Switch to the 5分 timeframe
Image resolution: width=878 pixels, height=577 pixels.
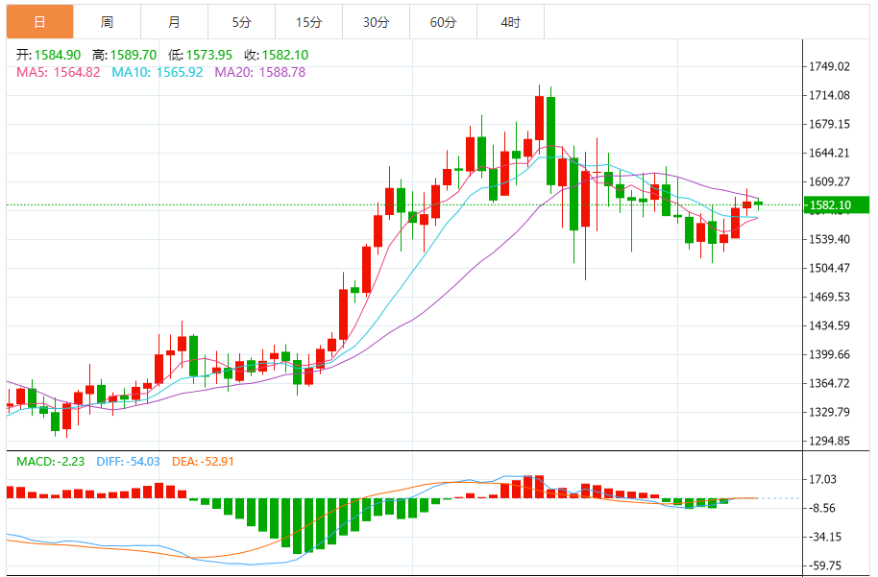[241, 22]
